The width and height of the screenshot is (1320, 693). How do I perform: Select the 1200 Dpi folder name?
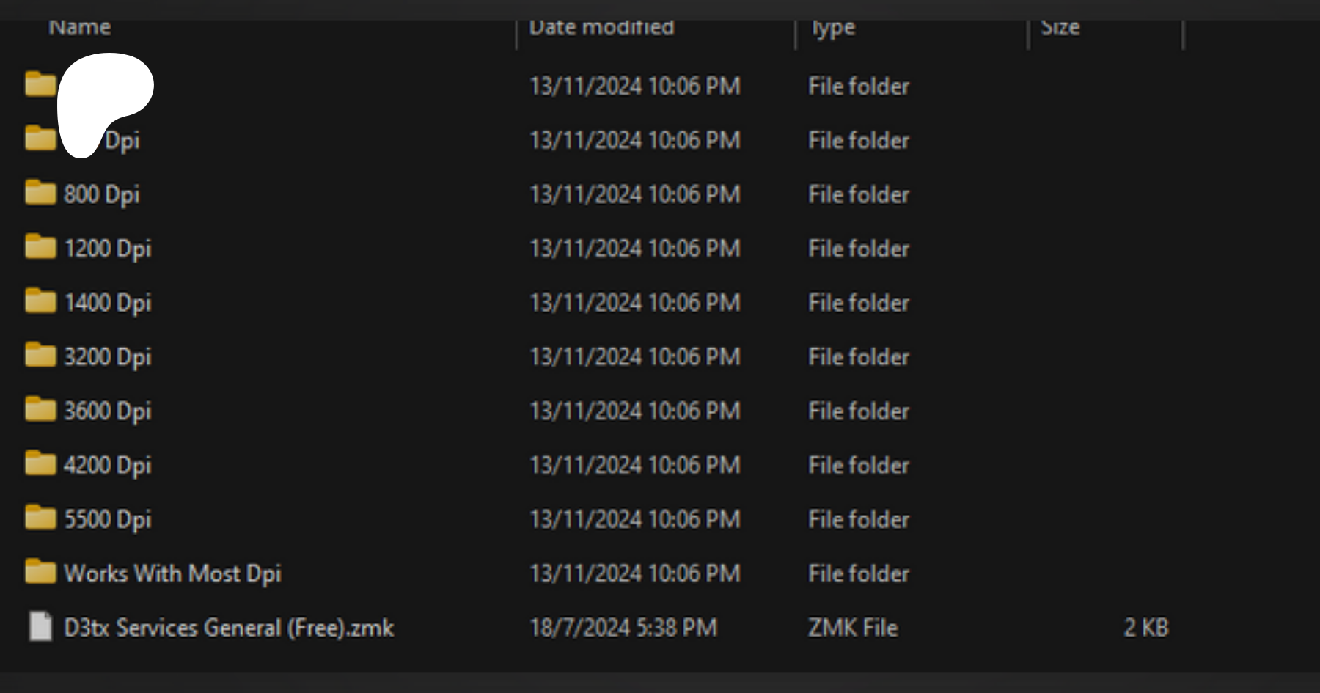(x=108, y=249)
